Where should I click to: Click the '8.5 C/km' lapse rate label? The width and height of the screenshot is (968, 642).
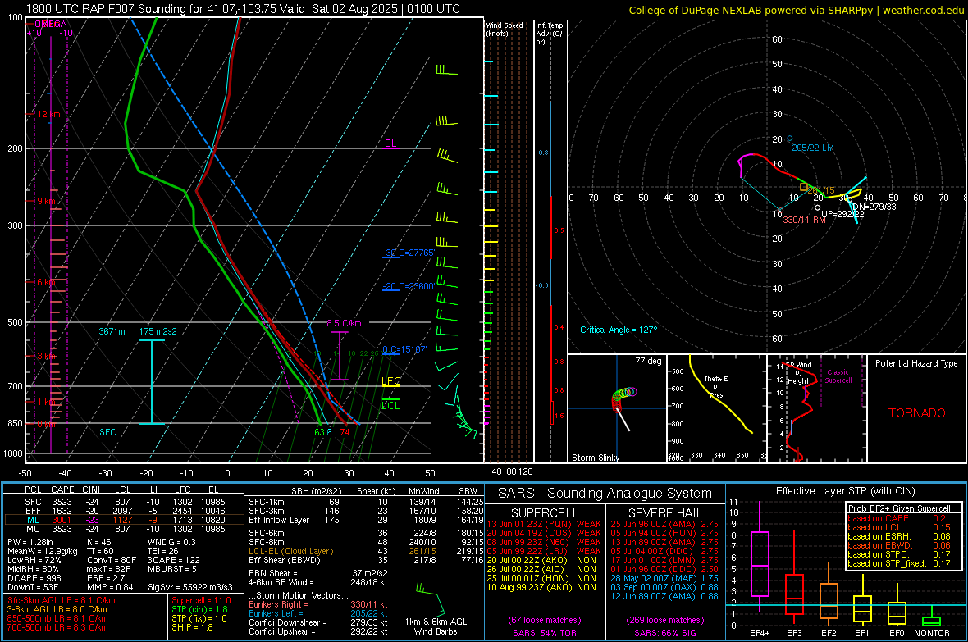(344, 324)
